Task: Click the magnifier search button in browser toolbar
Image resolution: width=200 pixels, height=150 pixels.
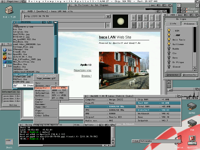Action: point(145,25)
